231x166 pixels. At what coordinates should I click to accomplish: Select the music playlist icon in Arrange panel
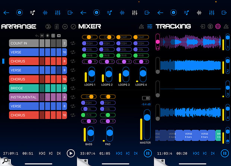[32, 13]
